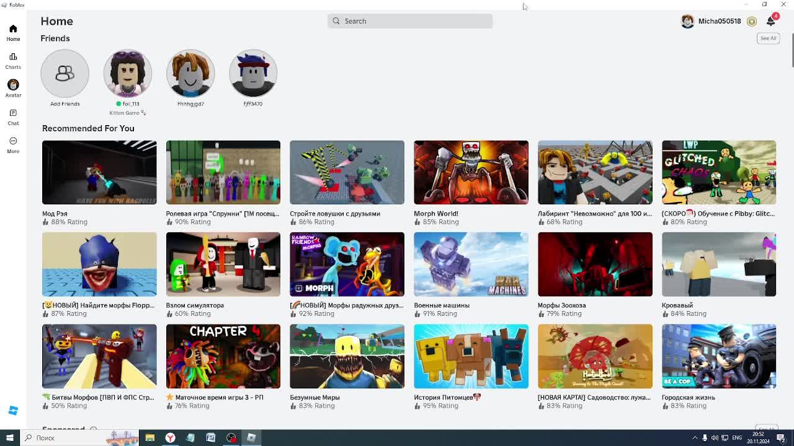Open File Explorer from the taskbar
794x446 pixels.
click(149, 438)
